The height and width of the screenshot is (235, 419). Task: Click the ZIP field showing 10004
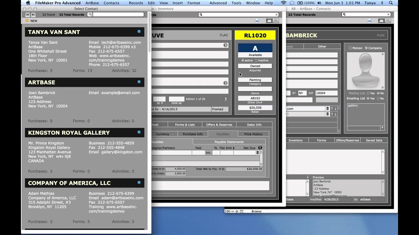pyautogui.click(x=326, y=93)
